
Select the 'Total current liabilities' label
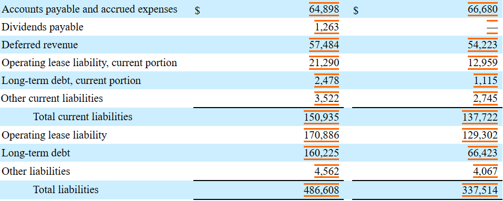click(x=83, y=117)
